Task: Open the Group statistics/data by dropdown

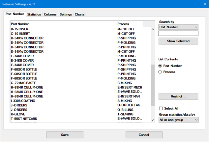Action: pyautogui.click(x=178, y=120)
